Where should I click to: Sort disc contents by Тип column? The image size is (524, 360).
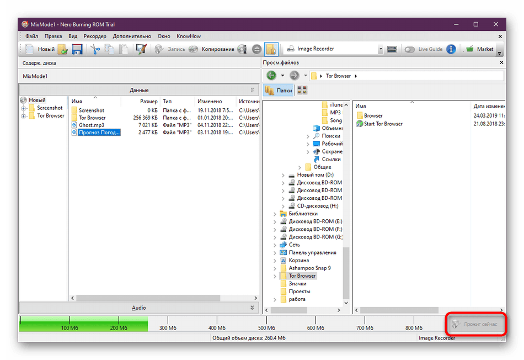coord(177,101)
